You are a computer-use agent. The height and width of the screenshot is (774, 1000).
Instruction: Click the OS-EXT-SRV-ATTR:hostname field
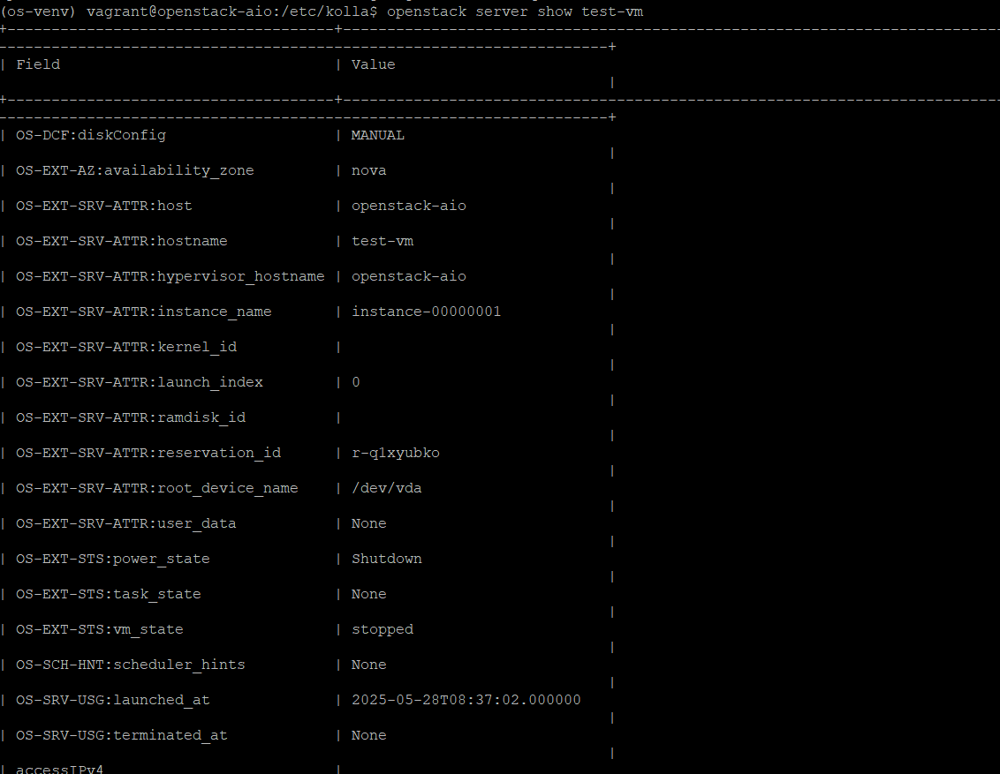(122, 241)
